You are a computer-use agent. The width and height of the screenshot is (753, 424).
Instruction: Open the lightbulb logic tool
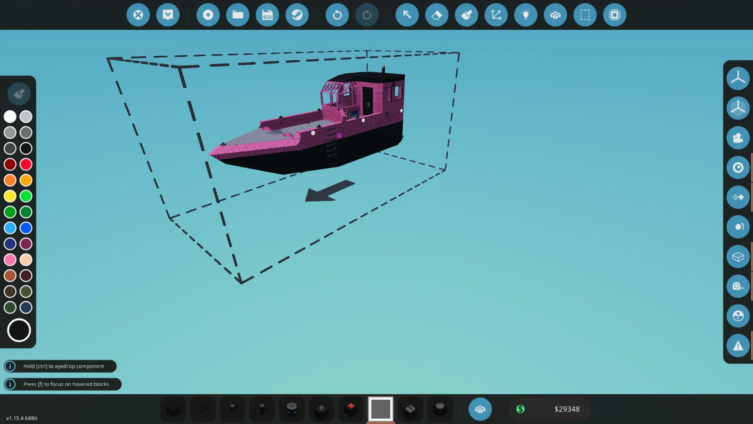[x=526, y=15]
